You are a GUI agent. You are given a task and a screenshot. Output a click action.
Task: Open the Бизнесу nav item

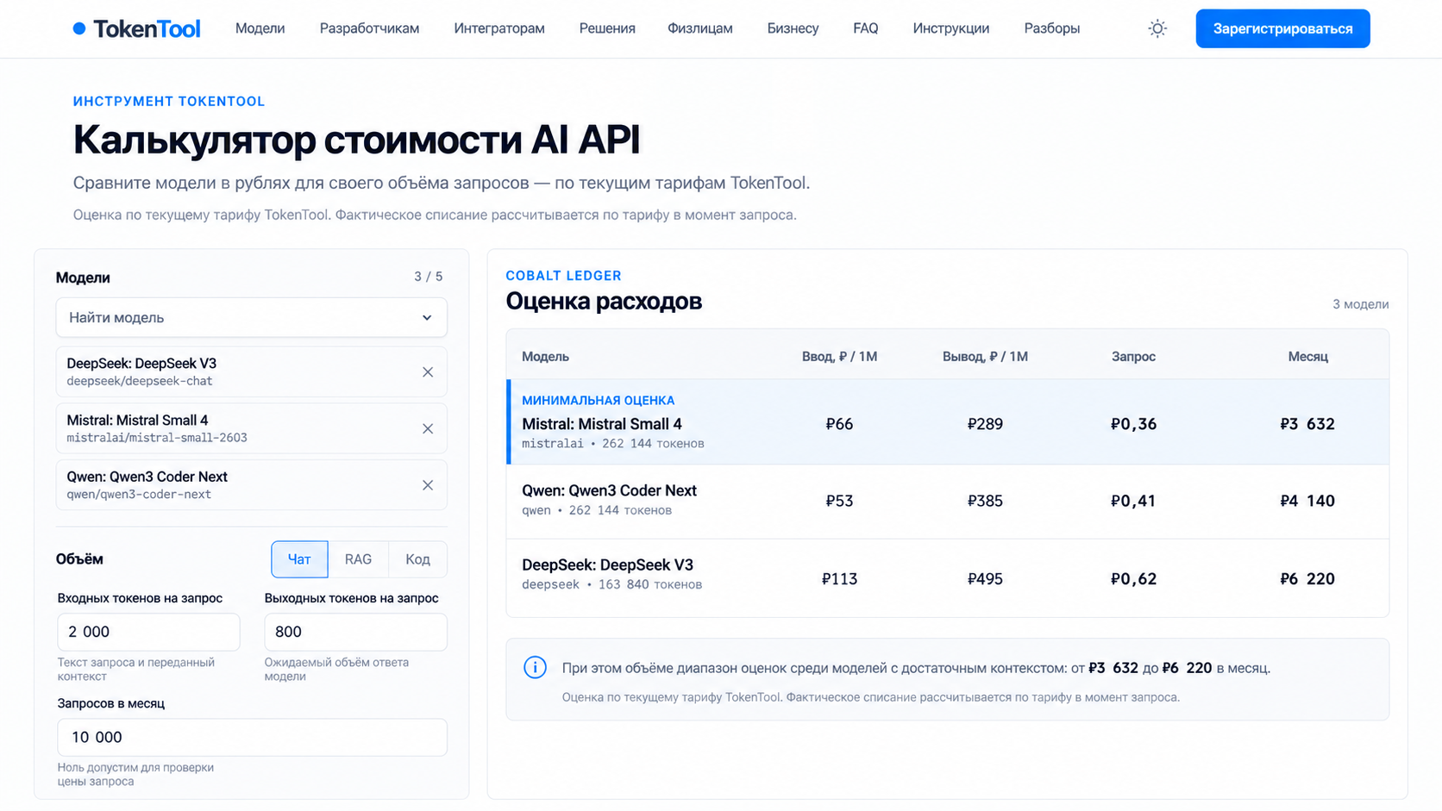[793, 28]
